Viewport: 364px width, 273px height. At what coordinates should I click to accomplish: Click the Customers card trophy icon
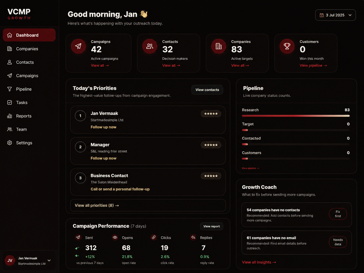tap(287, 46)
